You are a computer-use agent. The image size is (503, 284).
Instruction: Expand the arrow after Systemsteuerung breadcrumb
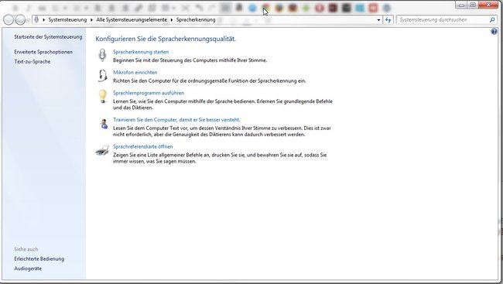coord(91,20)
